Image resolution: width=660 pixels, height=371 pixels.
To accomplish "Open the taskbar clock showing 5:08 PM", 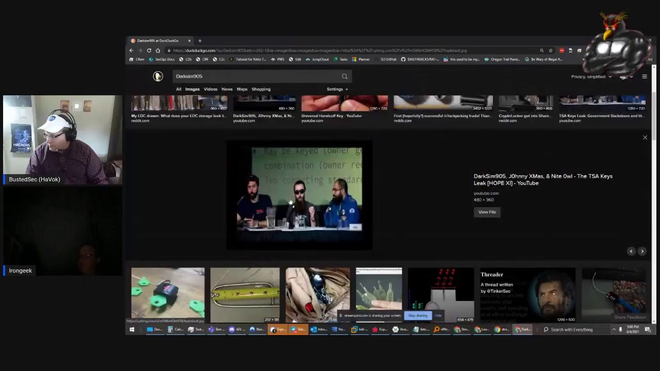I will tap(633, 330).
